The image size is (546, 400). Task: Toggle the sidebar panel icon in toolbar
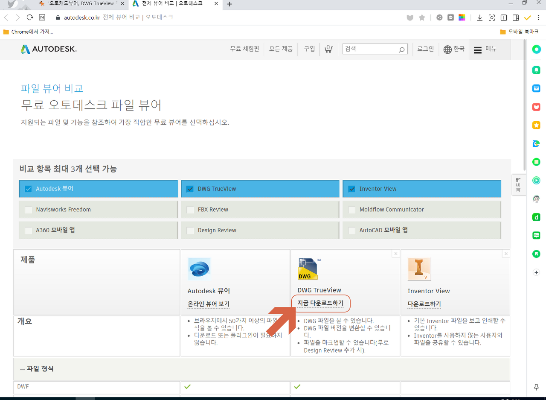516,18
